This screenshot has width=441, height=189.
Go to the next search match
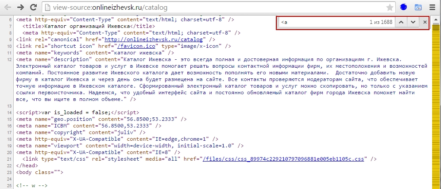pos(413,22)
